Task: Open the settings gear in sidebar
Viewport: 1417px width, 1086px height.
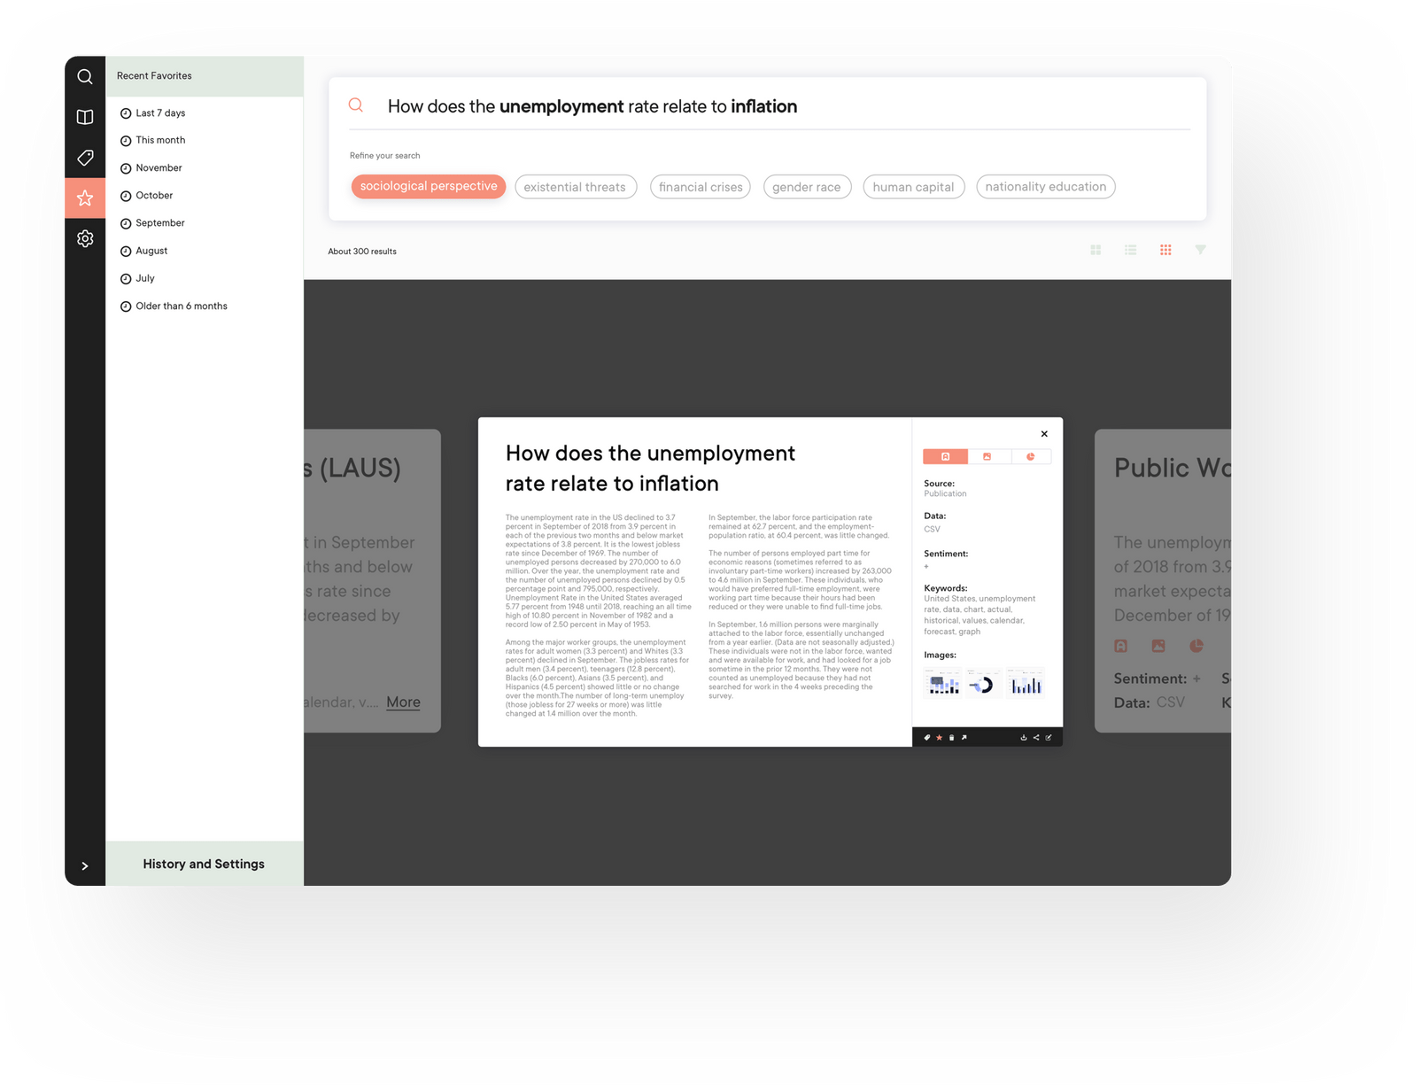Action: click(85, 238)
